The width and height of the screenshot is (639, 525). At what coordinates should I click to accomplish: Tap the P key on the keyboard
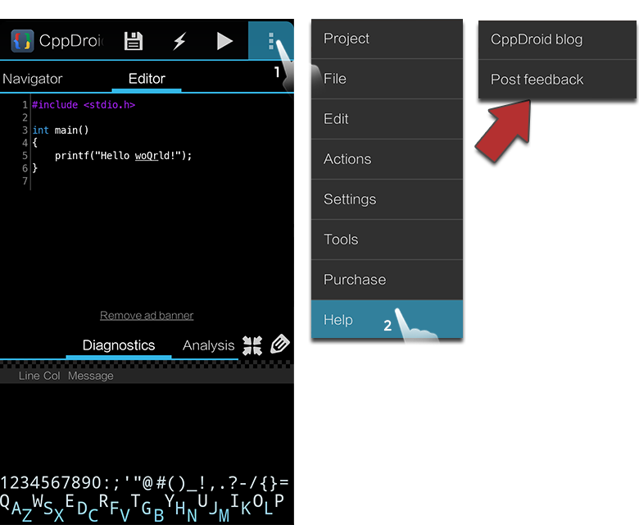coord(279,500)
